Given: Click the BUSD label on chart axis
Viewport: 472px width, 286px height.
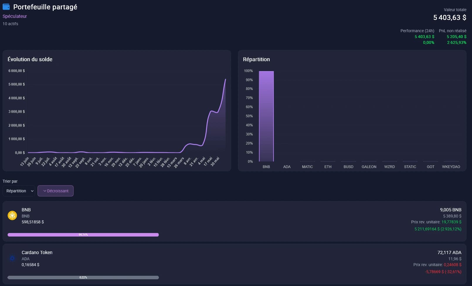Looking at the screenshot, I should coord(348,167).
